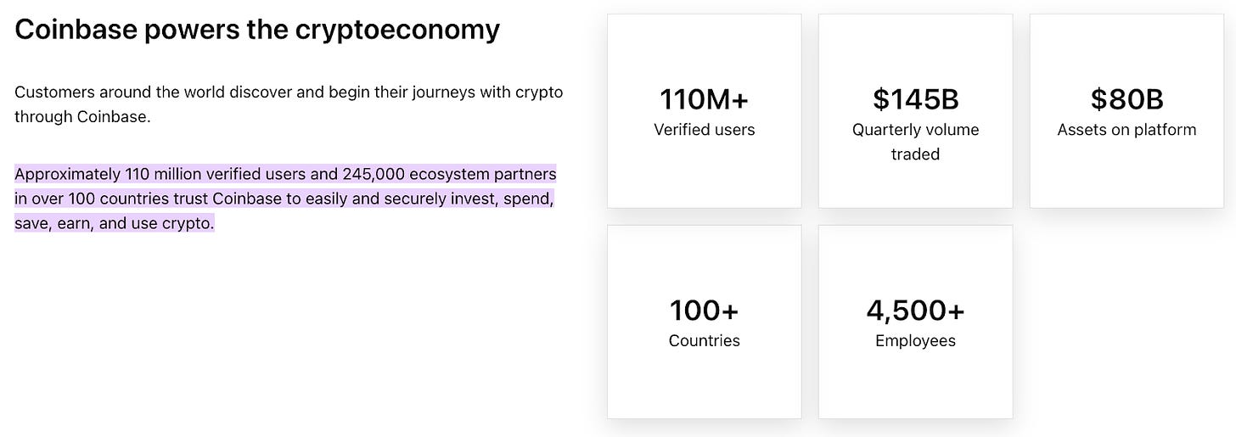Click the "Quarterly volume traded" label

tap(915, 142)
